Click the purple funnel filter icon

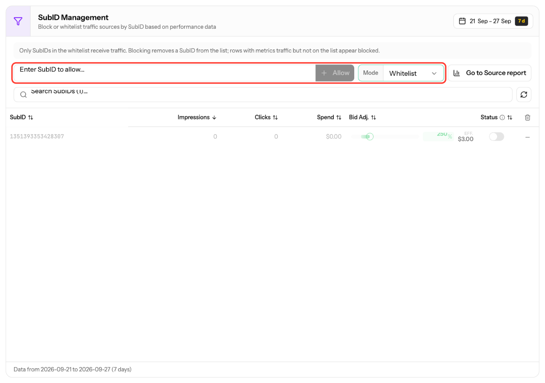coord(18,21)
